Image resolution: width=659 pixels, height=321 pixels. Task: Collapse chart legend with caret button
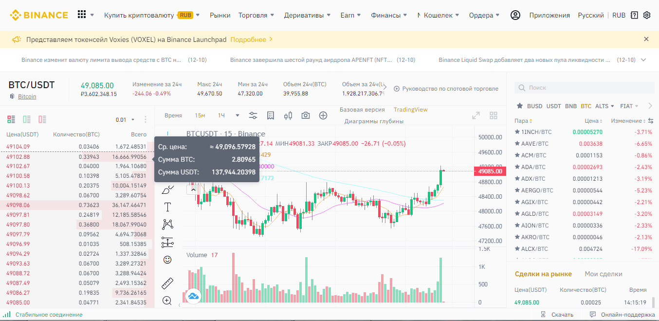point(193,189)
